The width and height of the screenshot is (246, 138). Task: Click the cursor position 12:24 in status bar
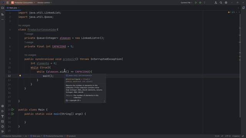[x=217, y=136]
